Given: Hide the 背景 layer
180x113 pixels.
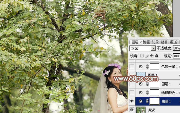Looking at the screenshot, I should coord(132,110).
